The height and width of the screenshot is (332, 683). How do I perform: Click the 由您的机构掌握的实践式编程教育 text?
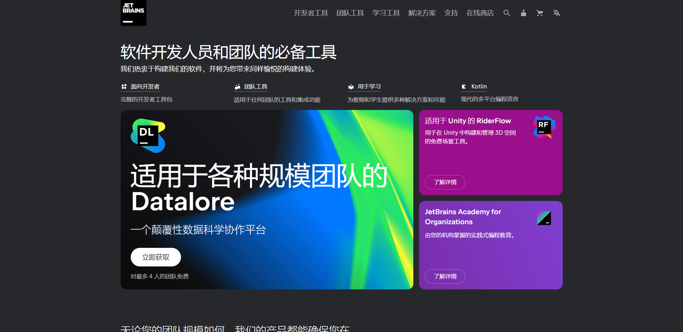tap(470, 235)
